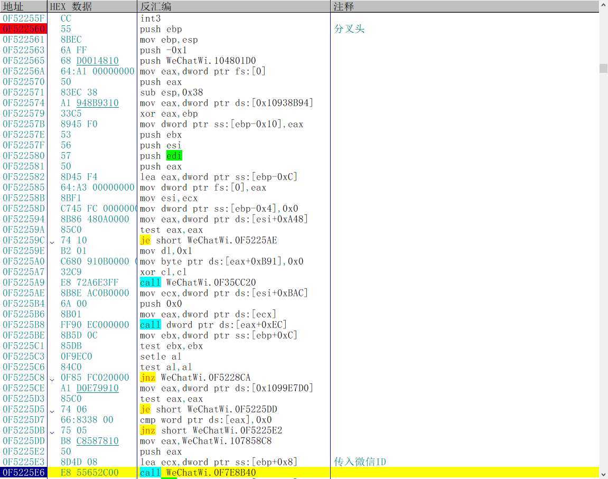This screenshot has width=608, height=479.
Task: Select mov eax,[esi+0xA48] instruction
Action: (224, 219)
